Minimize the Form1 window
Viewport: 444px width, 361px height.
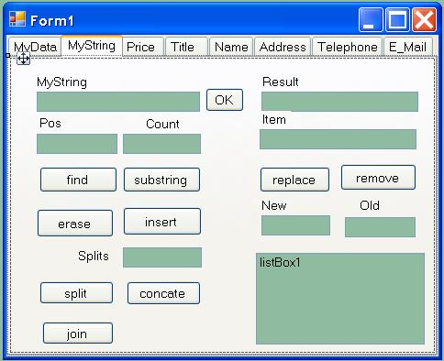point(371,20)
